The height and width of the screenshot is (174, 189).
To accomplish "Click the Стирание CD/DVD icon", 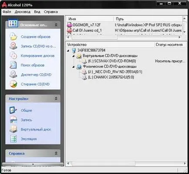I will [x=13, y=84].
